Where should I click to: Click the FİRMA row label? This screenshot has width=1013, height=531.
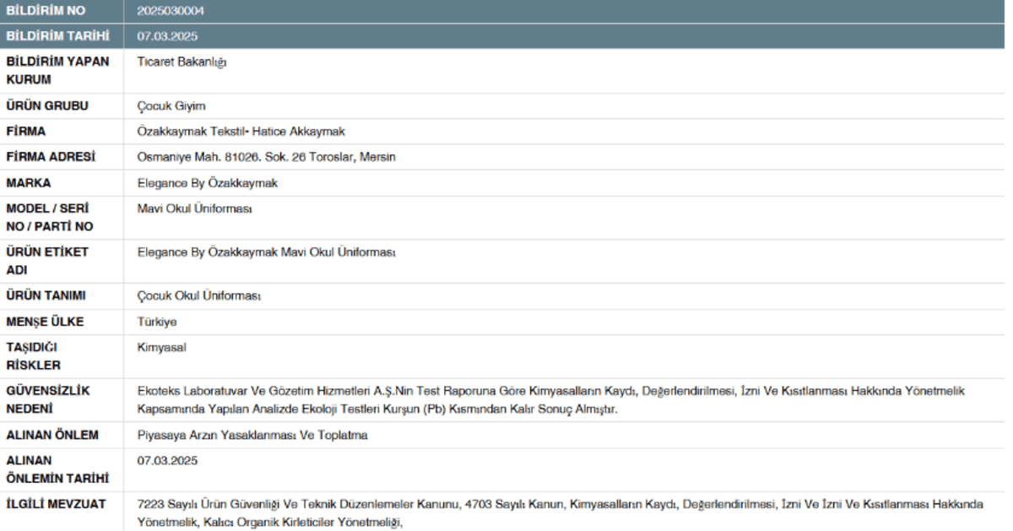26,132
